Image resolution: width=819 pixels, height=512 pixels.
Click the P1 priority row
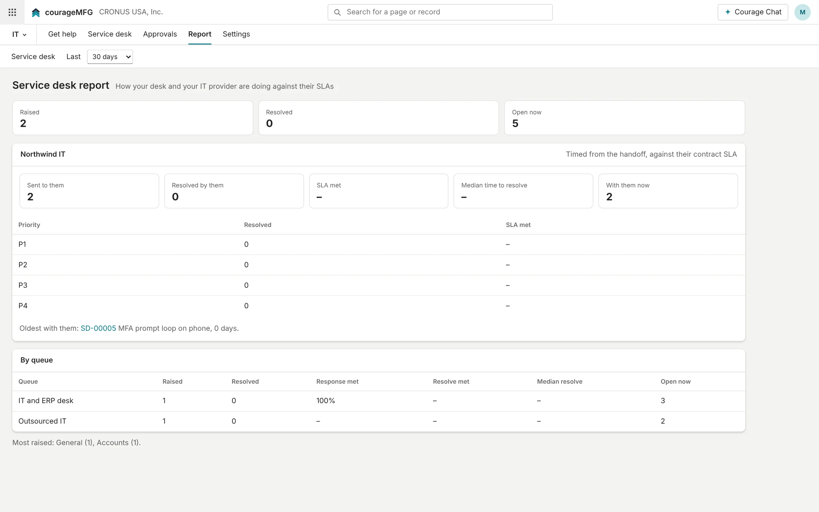(378, 244)
